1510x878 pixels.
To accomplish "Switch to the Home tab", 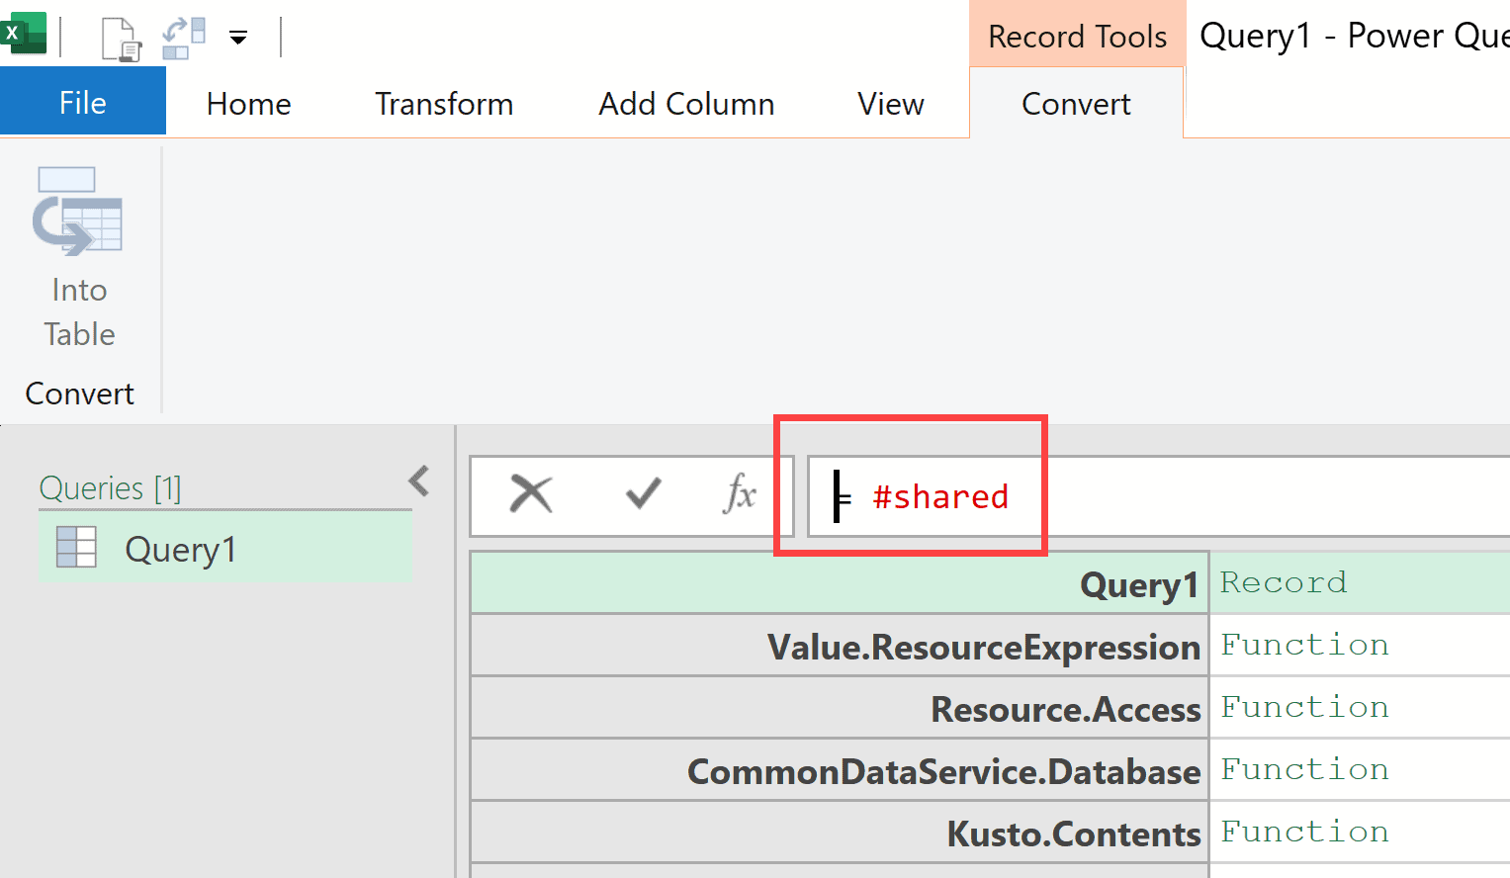I will click(249, 104).
